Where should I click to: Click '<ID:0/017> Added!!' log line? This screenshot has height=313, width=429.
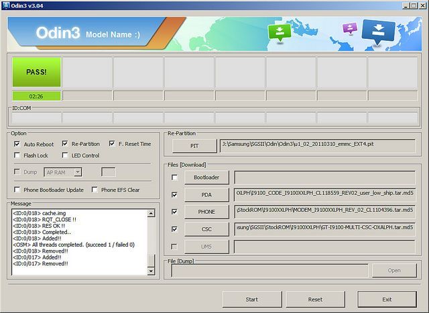point(38,257)
